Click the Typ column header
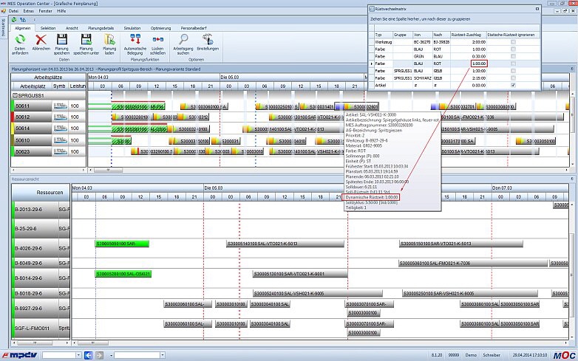 click(384, 35)
